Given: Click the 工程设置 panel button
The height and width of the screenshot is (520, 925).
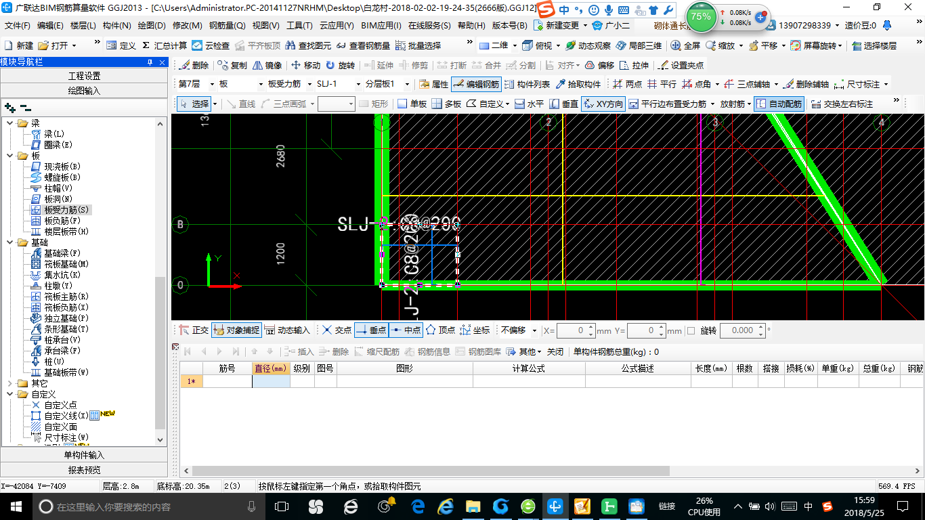Looking at the screenshot, I should [84, 75].
